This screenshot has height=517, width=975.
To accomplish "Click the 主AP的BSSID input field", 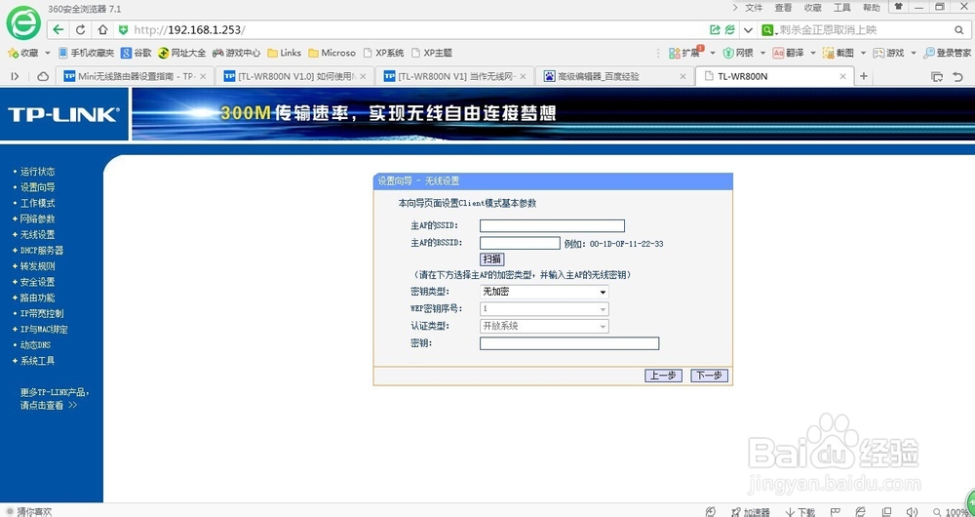I will click(x=520, y=243).
